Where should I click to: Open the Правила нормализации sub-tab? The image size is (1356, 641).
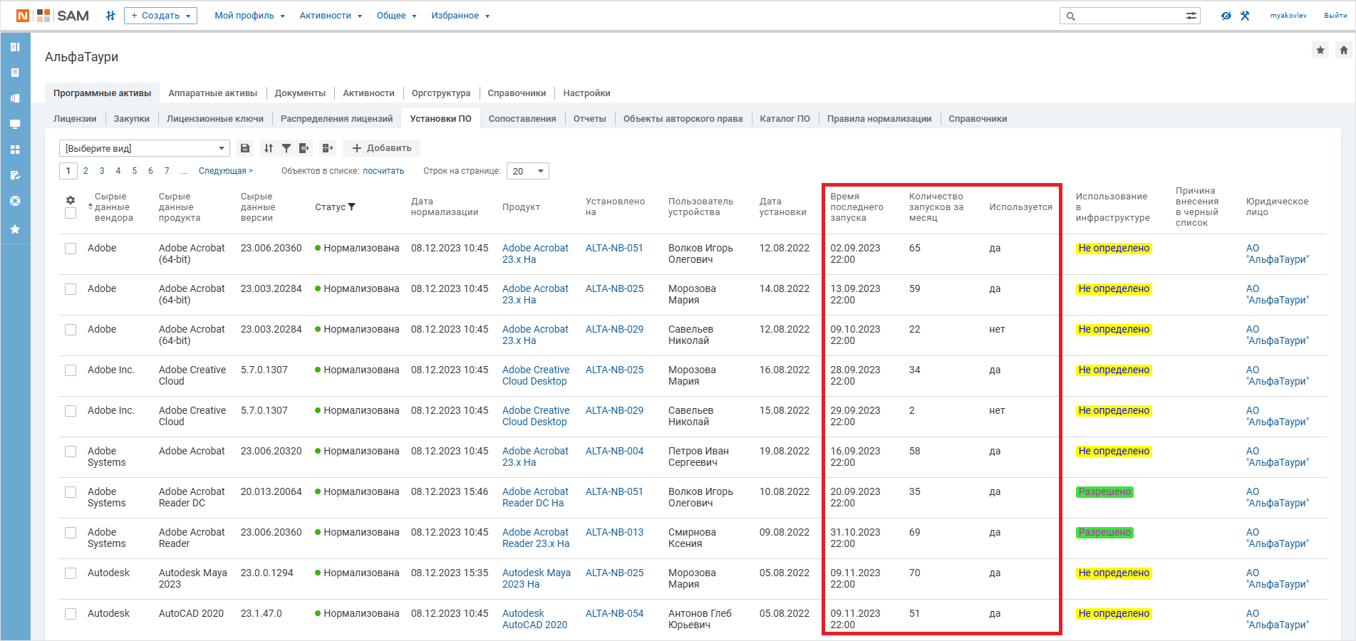[x=879, y=119]
